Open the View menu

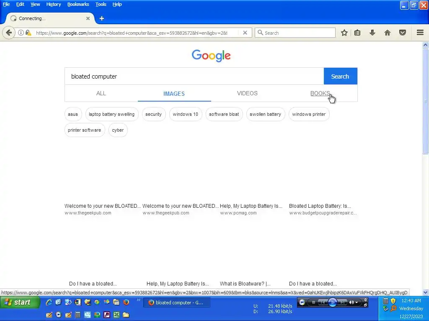pyautogui.click(x=35, y=4)
